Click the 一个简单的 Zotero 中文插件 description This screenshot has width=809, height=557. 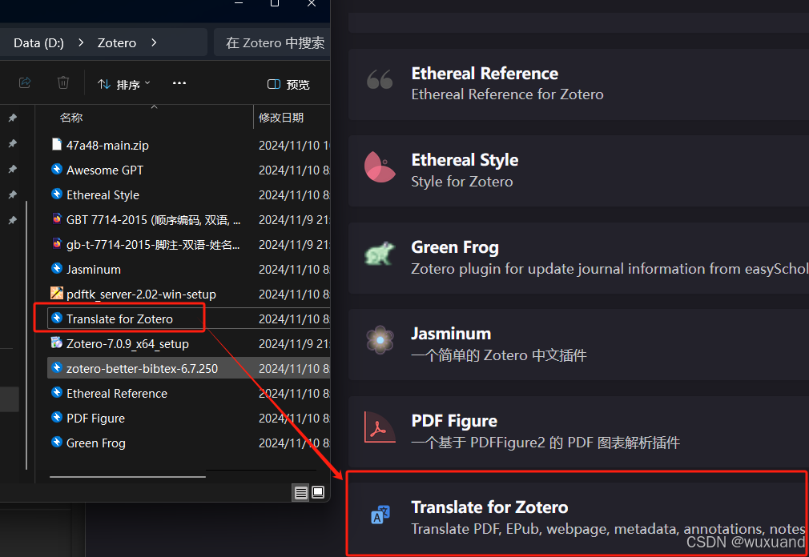click(x=499, y=355)
